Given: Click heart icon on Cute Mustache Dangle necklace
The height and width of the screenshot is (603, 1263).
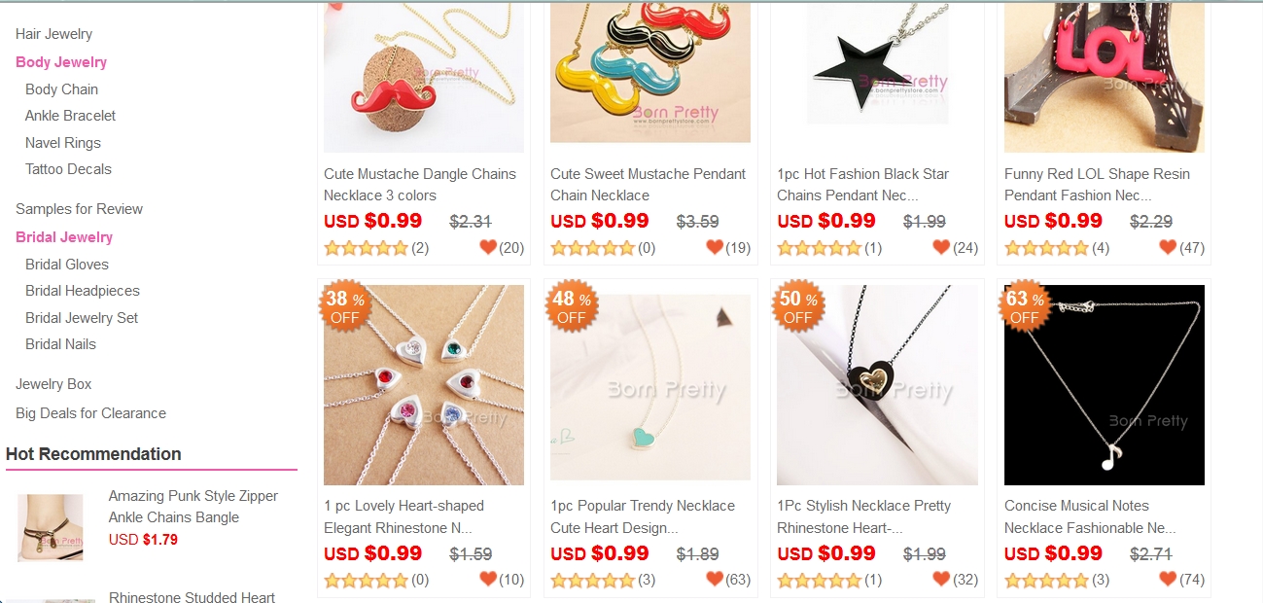Looking at the screenshot, I should (488, 247).
